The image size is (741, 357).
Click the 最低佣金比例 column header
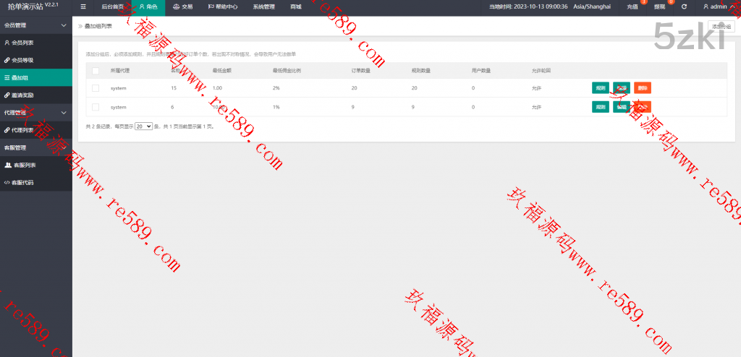287,71
